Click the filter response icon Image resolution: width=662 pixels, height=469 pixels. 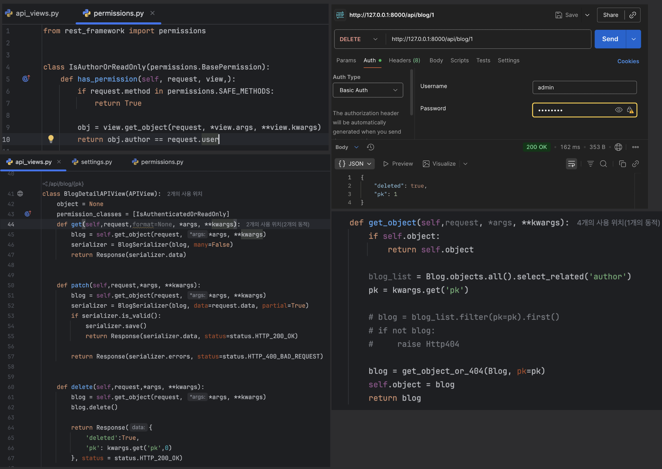click(590, 164)
